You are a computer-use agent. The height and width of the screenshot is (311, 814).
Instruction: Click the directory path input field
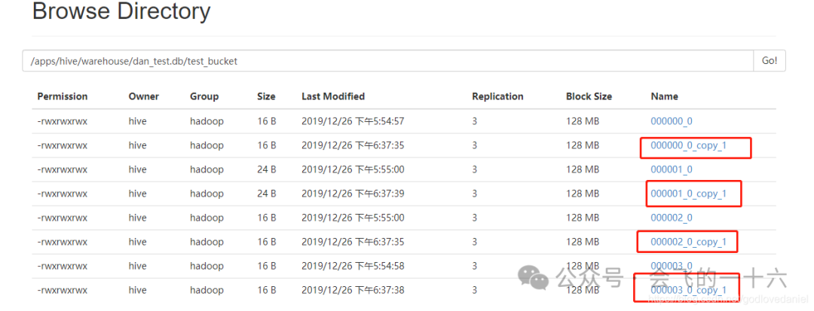tap(387, 61)
